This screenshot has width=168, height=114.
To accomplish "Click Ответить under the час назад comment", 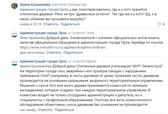I will pos(45,110).
